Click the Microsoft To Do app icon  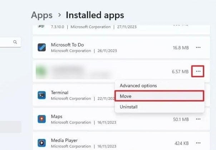tap(42, 47)
